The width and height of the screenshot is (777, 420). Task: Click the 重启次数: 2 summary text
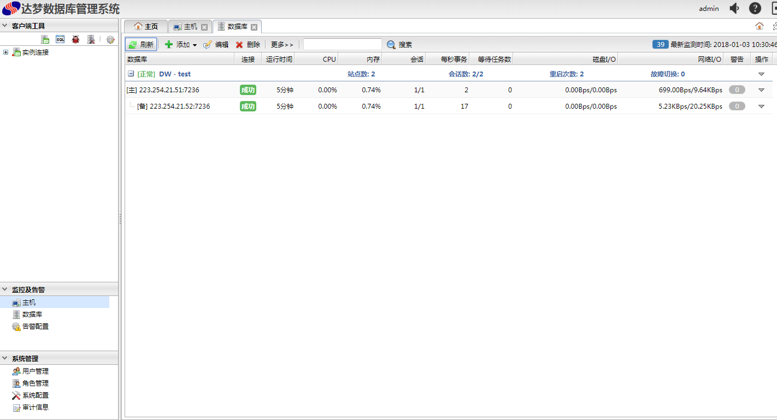(567, 74)
